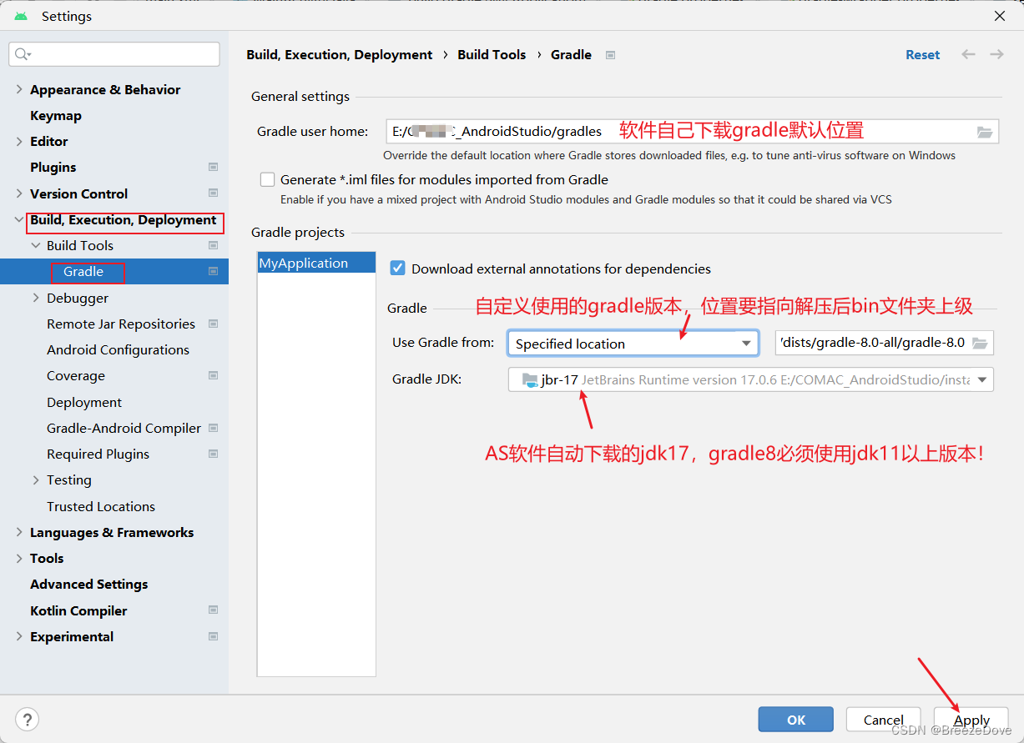The height and width of the screenshot is (743, 1024).
Task: Collapse the Build Tools node
Action: 36,245
